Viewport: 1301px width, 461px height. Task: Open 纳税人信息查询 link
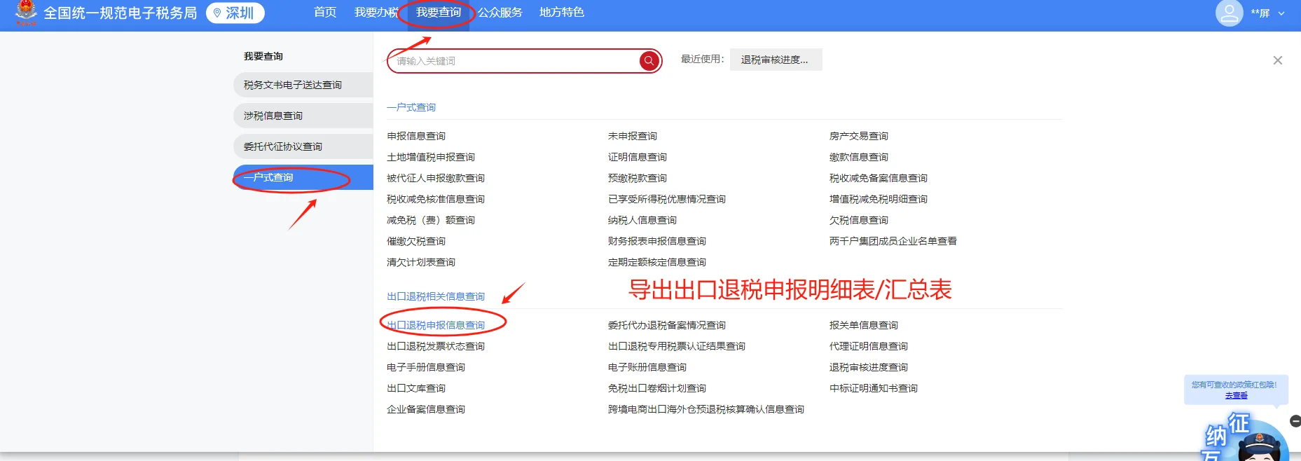(642, 220)
